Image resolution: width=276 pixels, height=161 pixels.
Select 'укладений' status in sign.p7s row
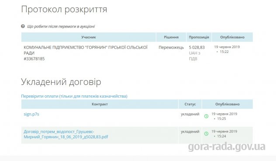coord(190,114)
